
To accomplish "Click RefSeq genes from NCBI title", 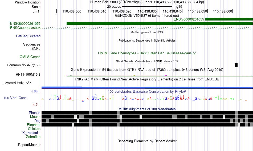I will 147,32.
